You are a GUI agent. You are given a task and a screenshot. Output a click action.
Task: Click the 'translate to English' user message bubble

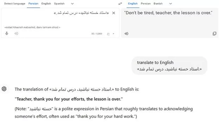click(169, 65)
